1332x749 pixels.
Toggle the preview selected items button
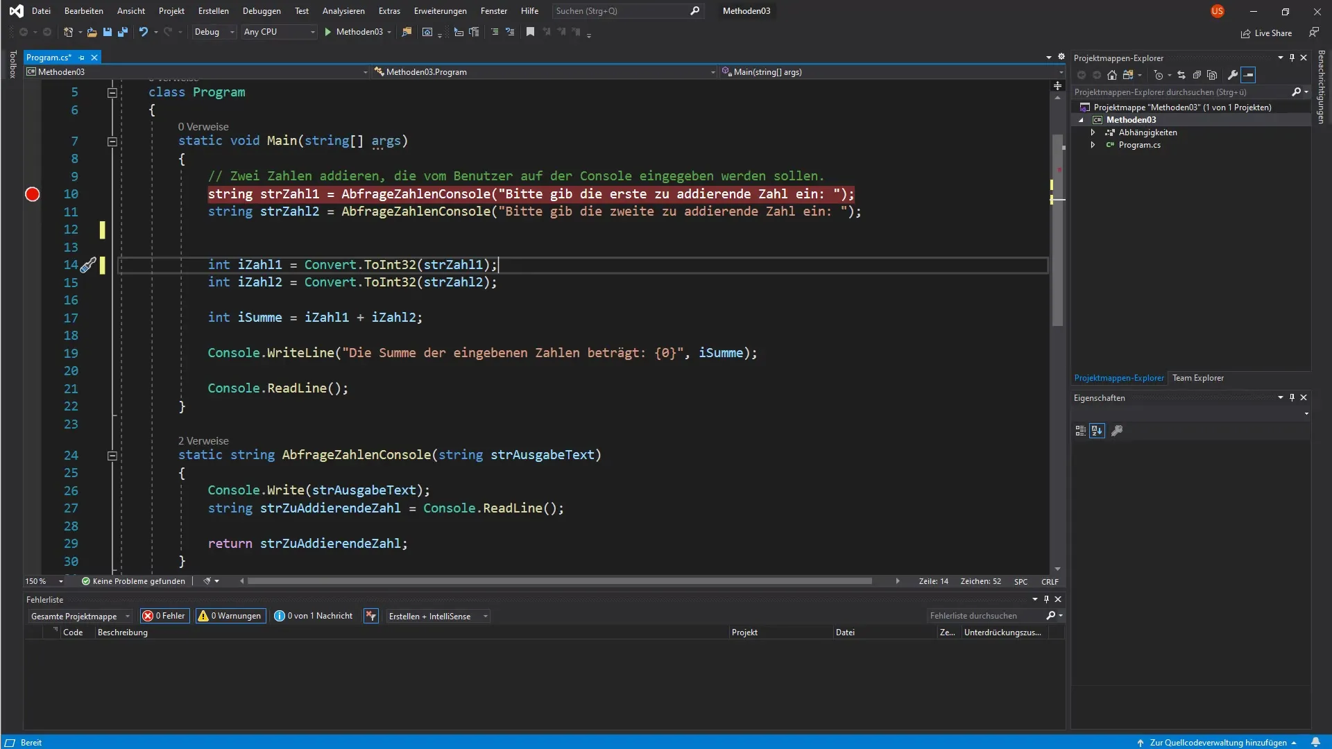(1248, 75)
